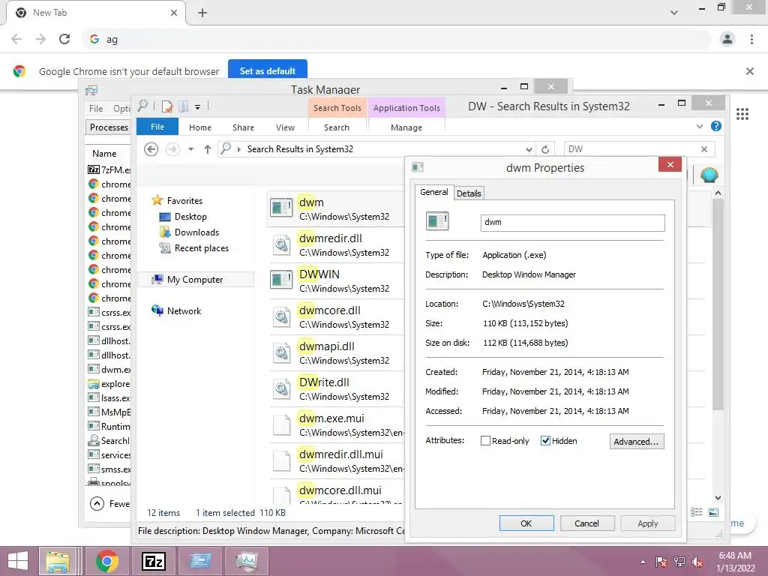Expand the Explorer ribbon chevron
The height and width of the screenshot is (576, 768).
pyautogui.click(x=700, y=126)
